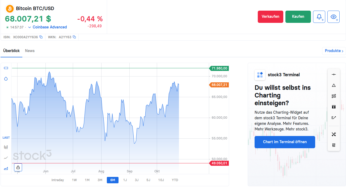Image resolution: width=346 pixels, height=187 pixels.
Task: Click the green 71.980,00 high price marker
Action: click(x=219, y=68)
